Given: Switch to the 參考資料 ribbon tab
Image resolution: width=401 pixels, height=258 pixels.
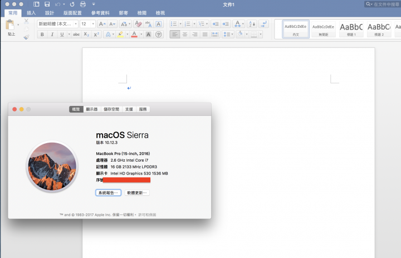Looking at the screenshot, I should click(x=100, y=13).
